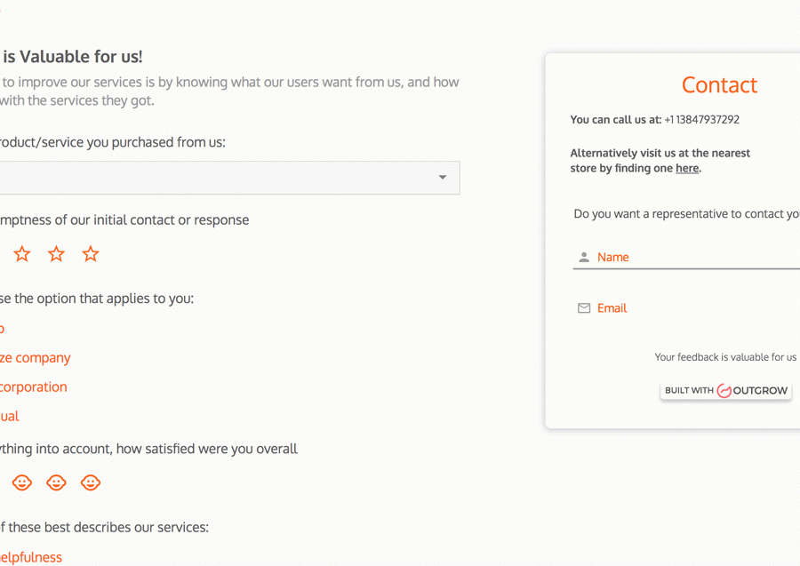Follow the 'here' store finder link
Screen dimensions: 800x566
point(687,168)
